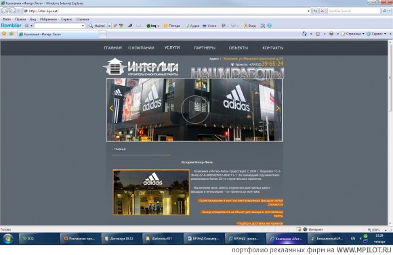
Task: Click Вход login in Rambler toolbar
Action: tap(249, 26)
